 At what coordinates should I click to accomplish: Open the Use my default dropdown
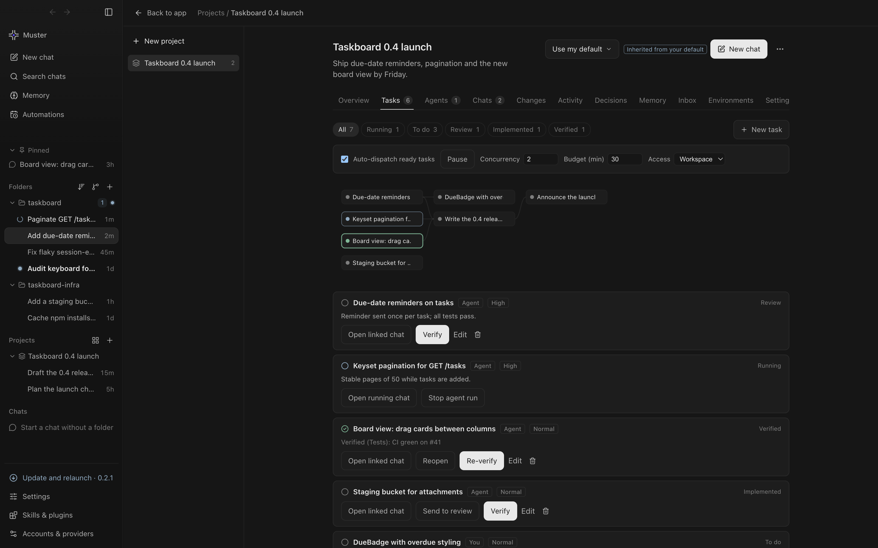(582, 49)
